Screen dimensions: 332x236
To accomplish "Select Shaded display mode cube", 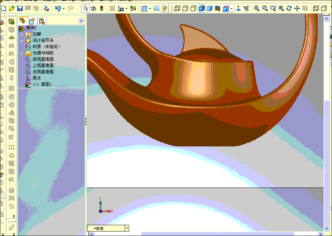I will tap(209, 8).
